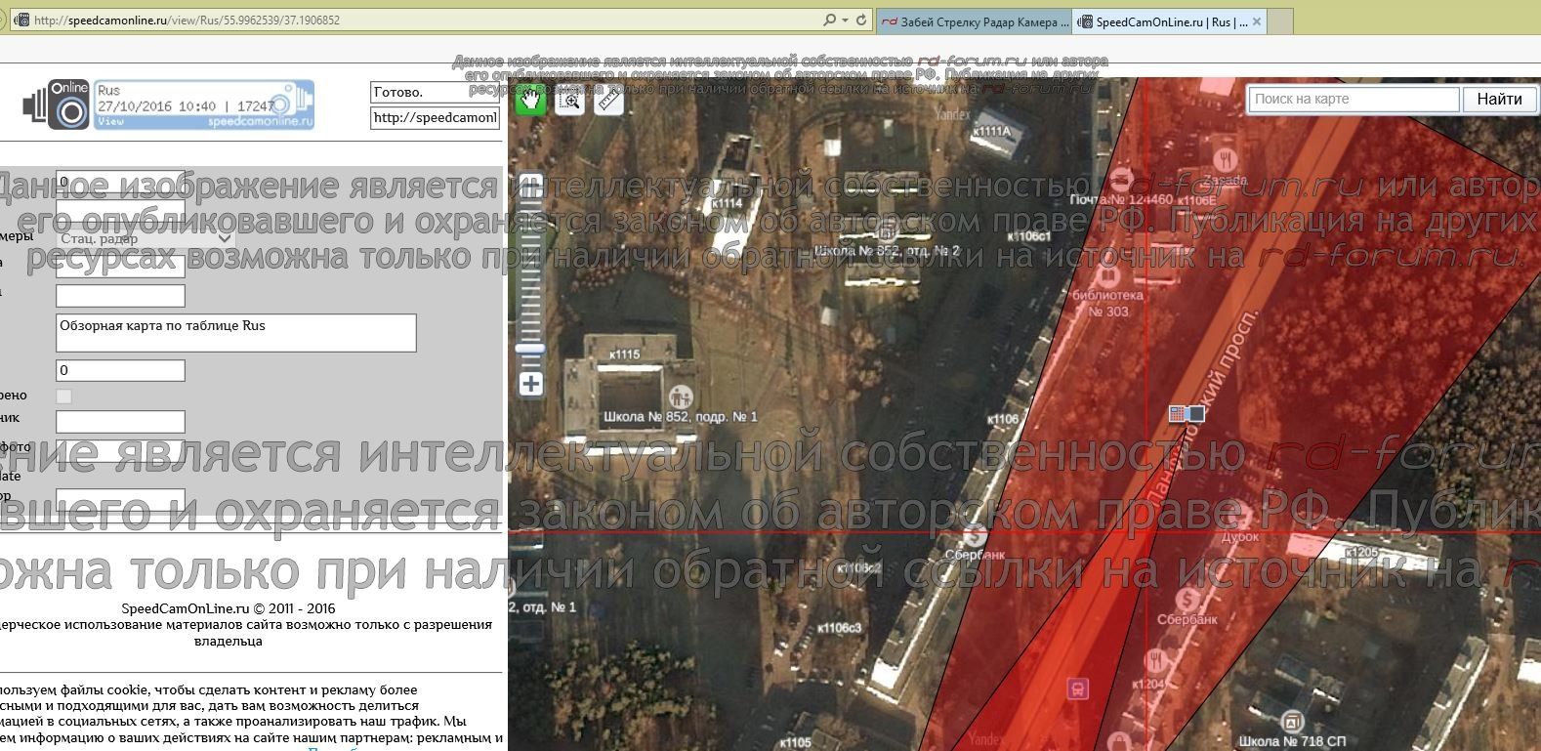The height and width of the screenshot is (751, 1541).
Task: Click the restaurant icon near к1204
Action: click(x=1155, y=658)
